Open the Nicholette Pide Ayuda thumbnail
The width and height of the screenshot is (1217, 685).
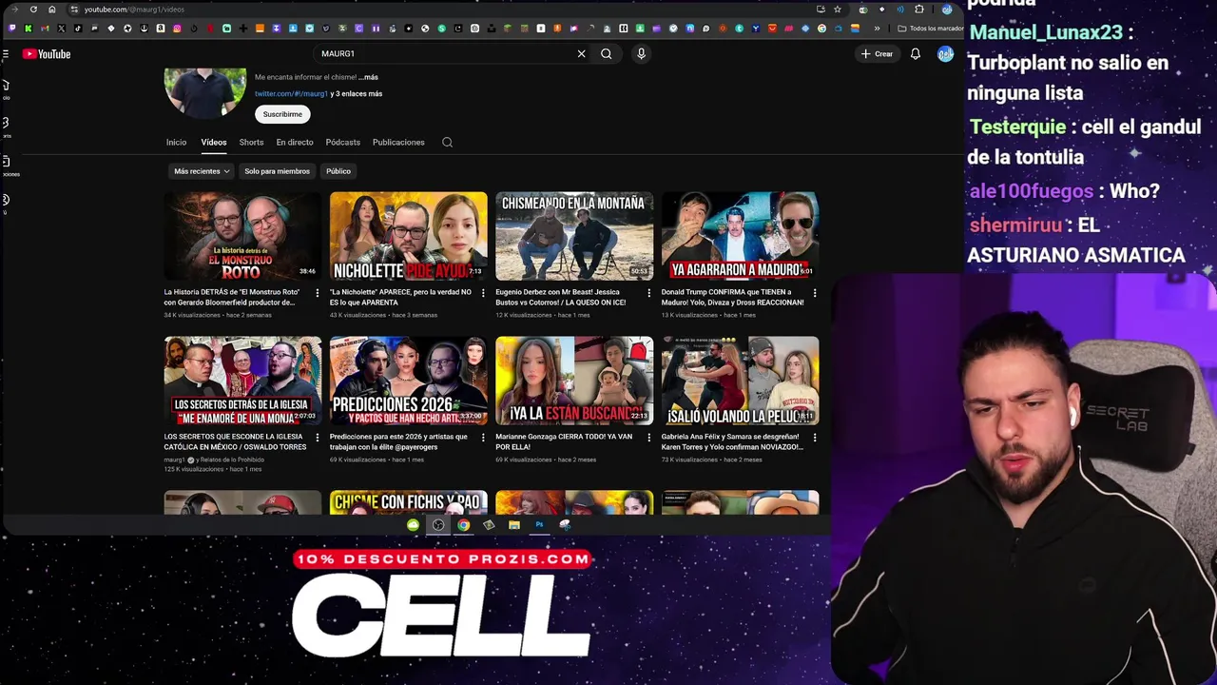coord(409,236)
